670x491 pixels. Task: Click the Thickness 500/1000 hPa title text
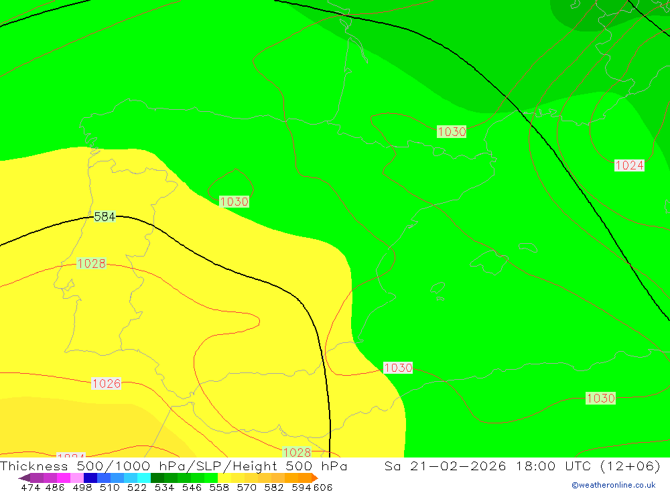coord(92,466)
